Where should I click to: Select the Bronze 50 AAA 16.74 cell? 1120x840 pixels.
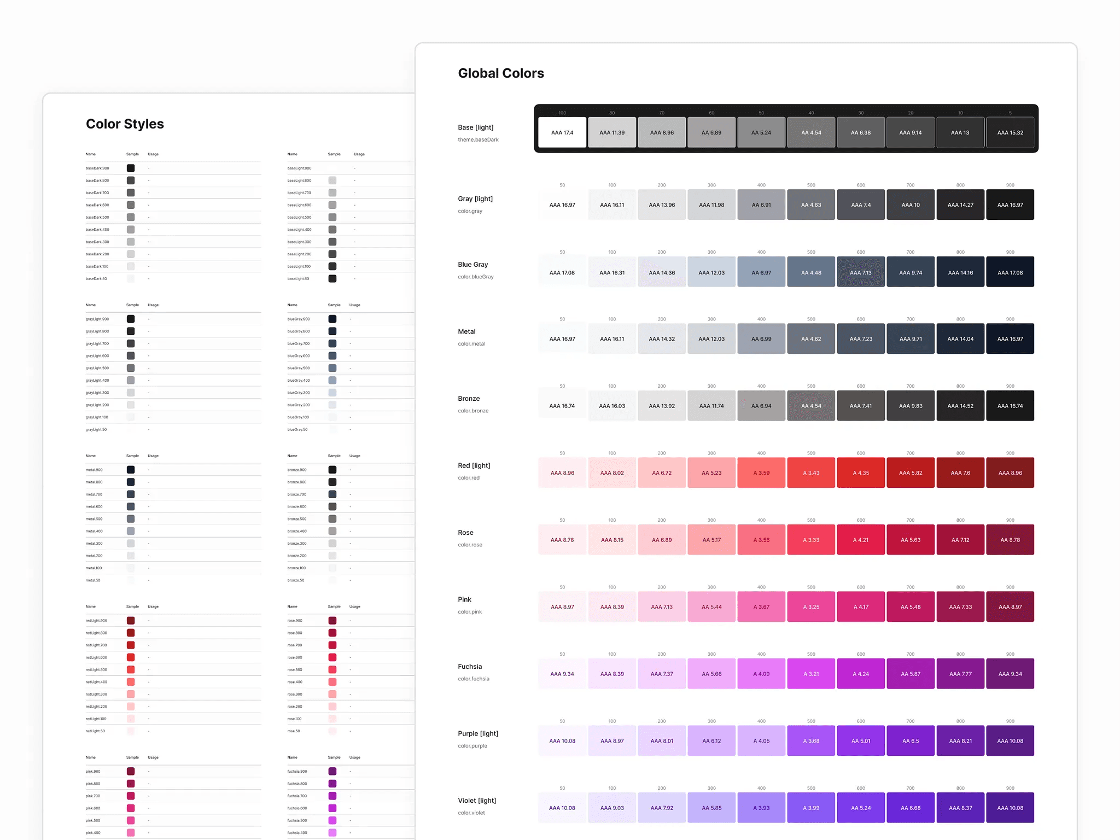[562, 406]
